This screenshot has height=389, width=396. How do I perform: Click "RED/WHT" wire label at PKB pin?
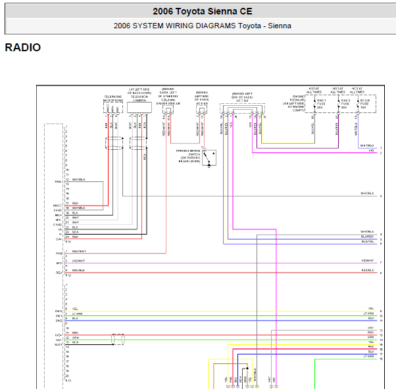coord(79,251)
